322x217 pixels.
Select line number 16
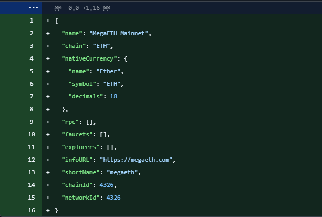(32, 210)
